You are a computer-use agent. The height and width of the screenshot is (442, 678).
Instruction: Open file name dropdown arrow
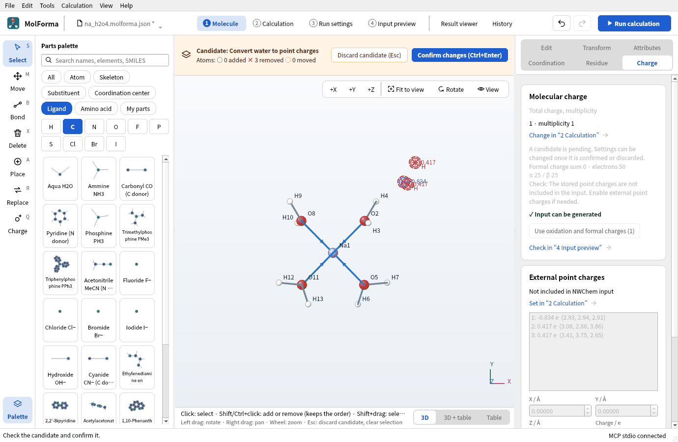pyautogui.click(x=160, y=27)
